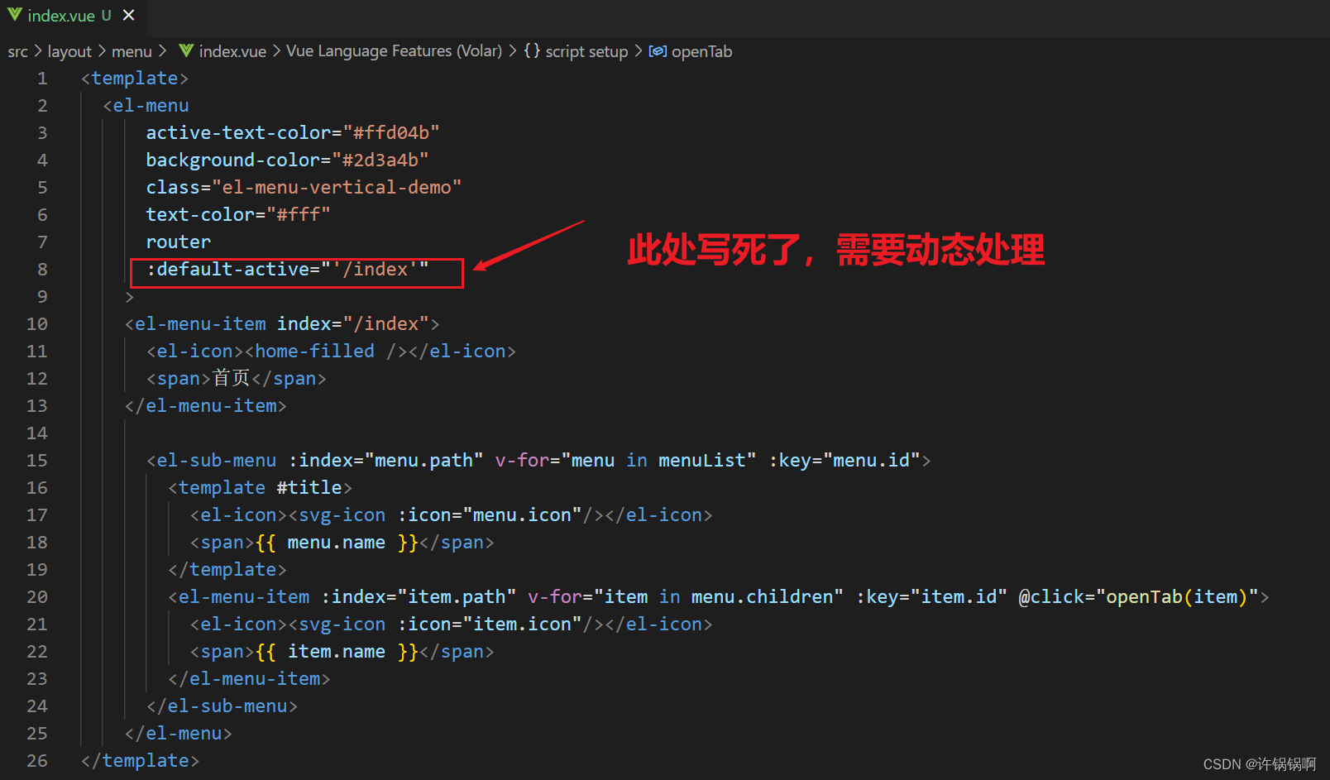This screenshot has width=1330, height=780.
Task: Click the '/index' default-active value
Action: tap(376, 270)
